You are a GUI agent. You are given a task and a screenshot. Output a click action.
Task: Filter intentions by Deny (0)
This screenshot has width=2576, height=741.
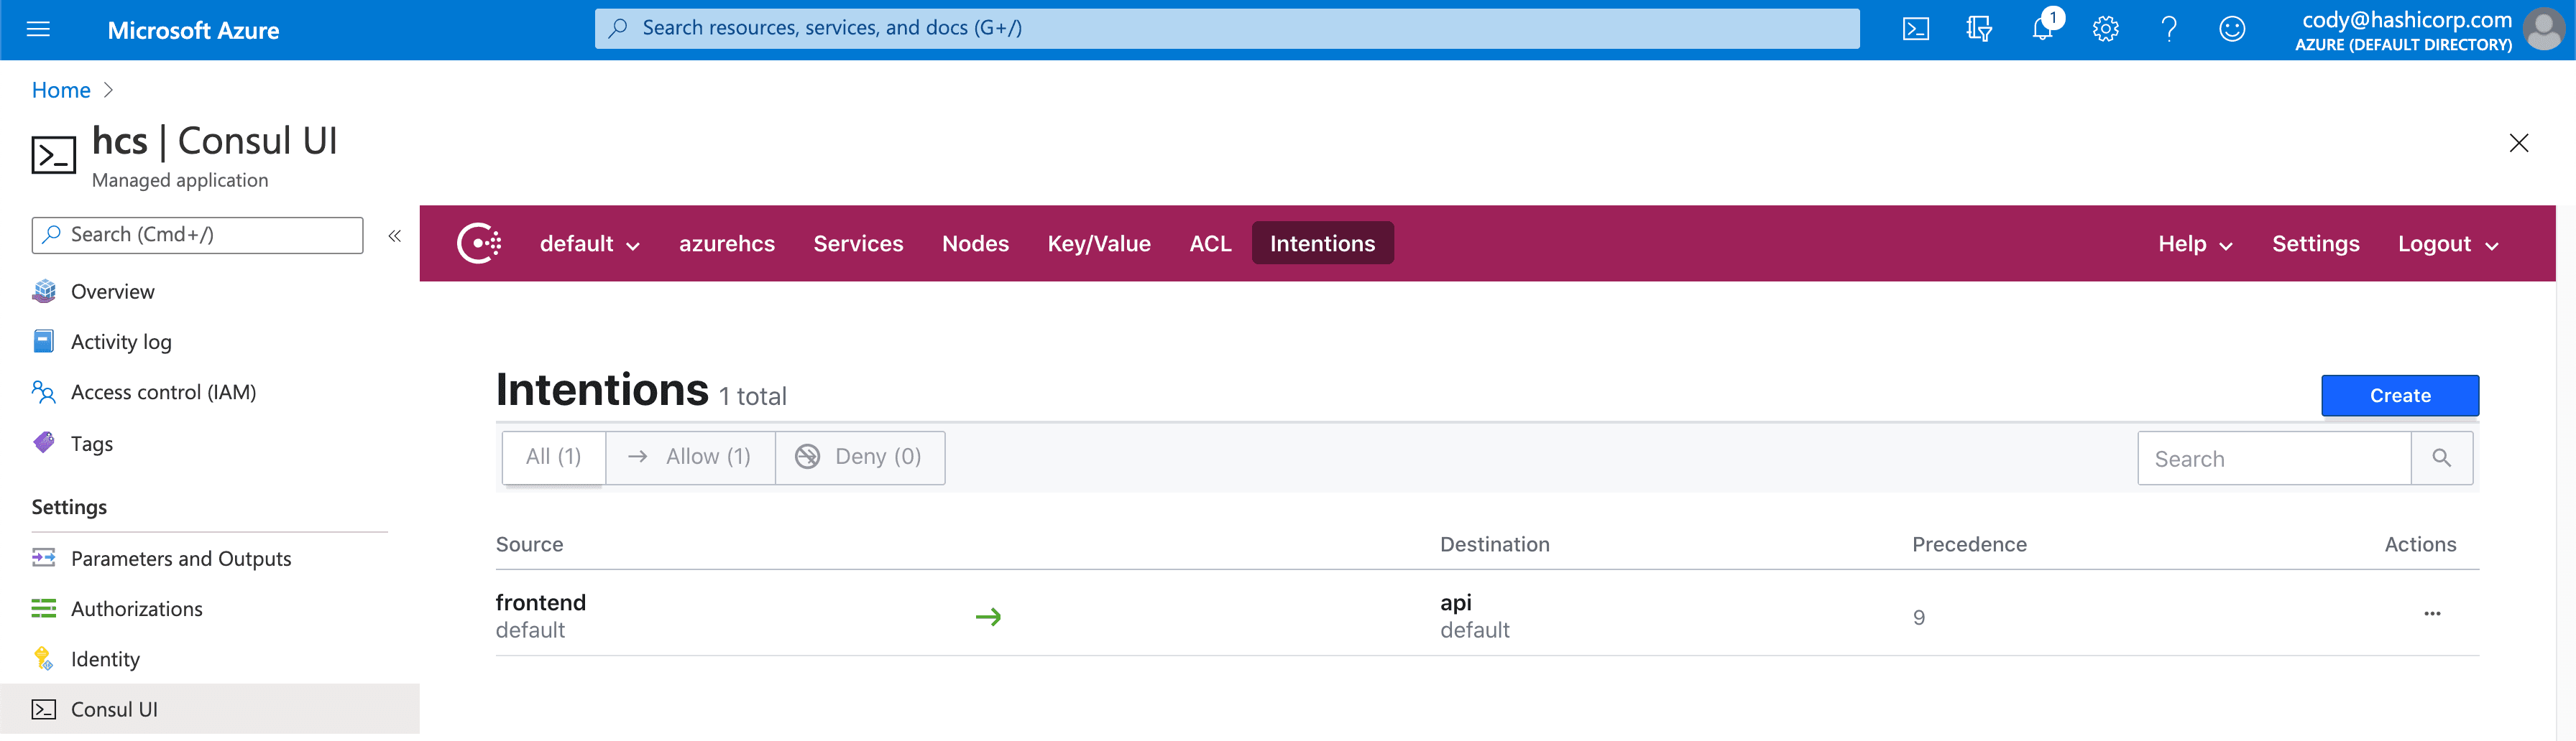[x=859, y=457]
